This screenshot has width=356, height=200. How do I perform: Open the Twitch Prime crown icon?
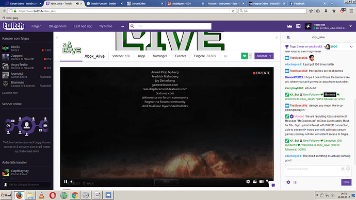coord(289,26)
